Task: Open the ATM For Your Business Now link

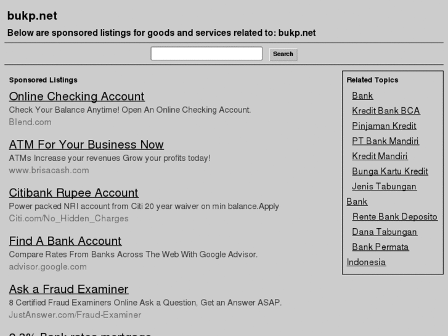Action: point(86,145)
